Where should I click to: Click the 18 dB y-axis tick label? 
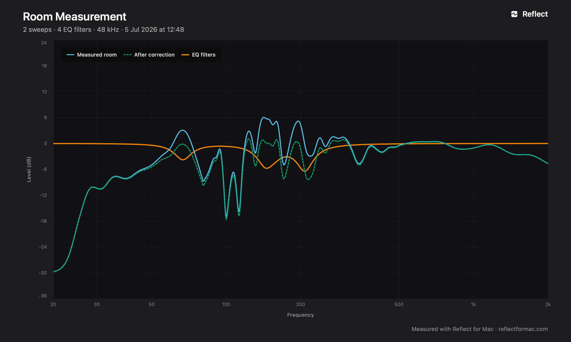[x=44, y=66]
